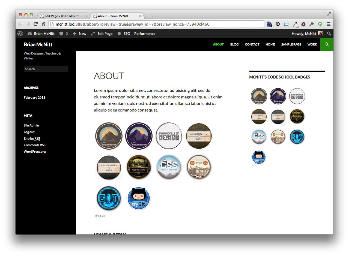Toggle fullscreen with window expand arrows
This screenshot has width=349, height=256.
coord(329,14)
